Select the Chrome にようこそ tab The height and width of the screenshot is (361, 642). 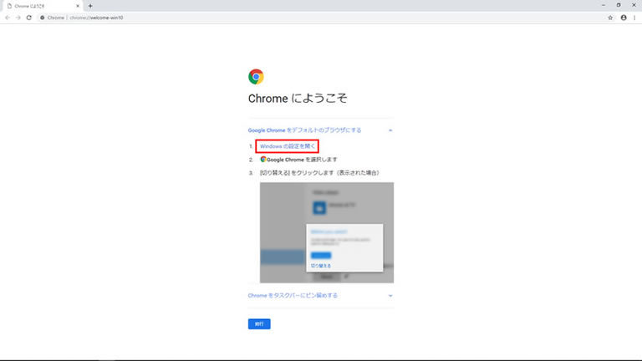tap(43, 6)
